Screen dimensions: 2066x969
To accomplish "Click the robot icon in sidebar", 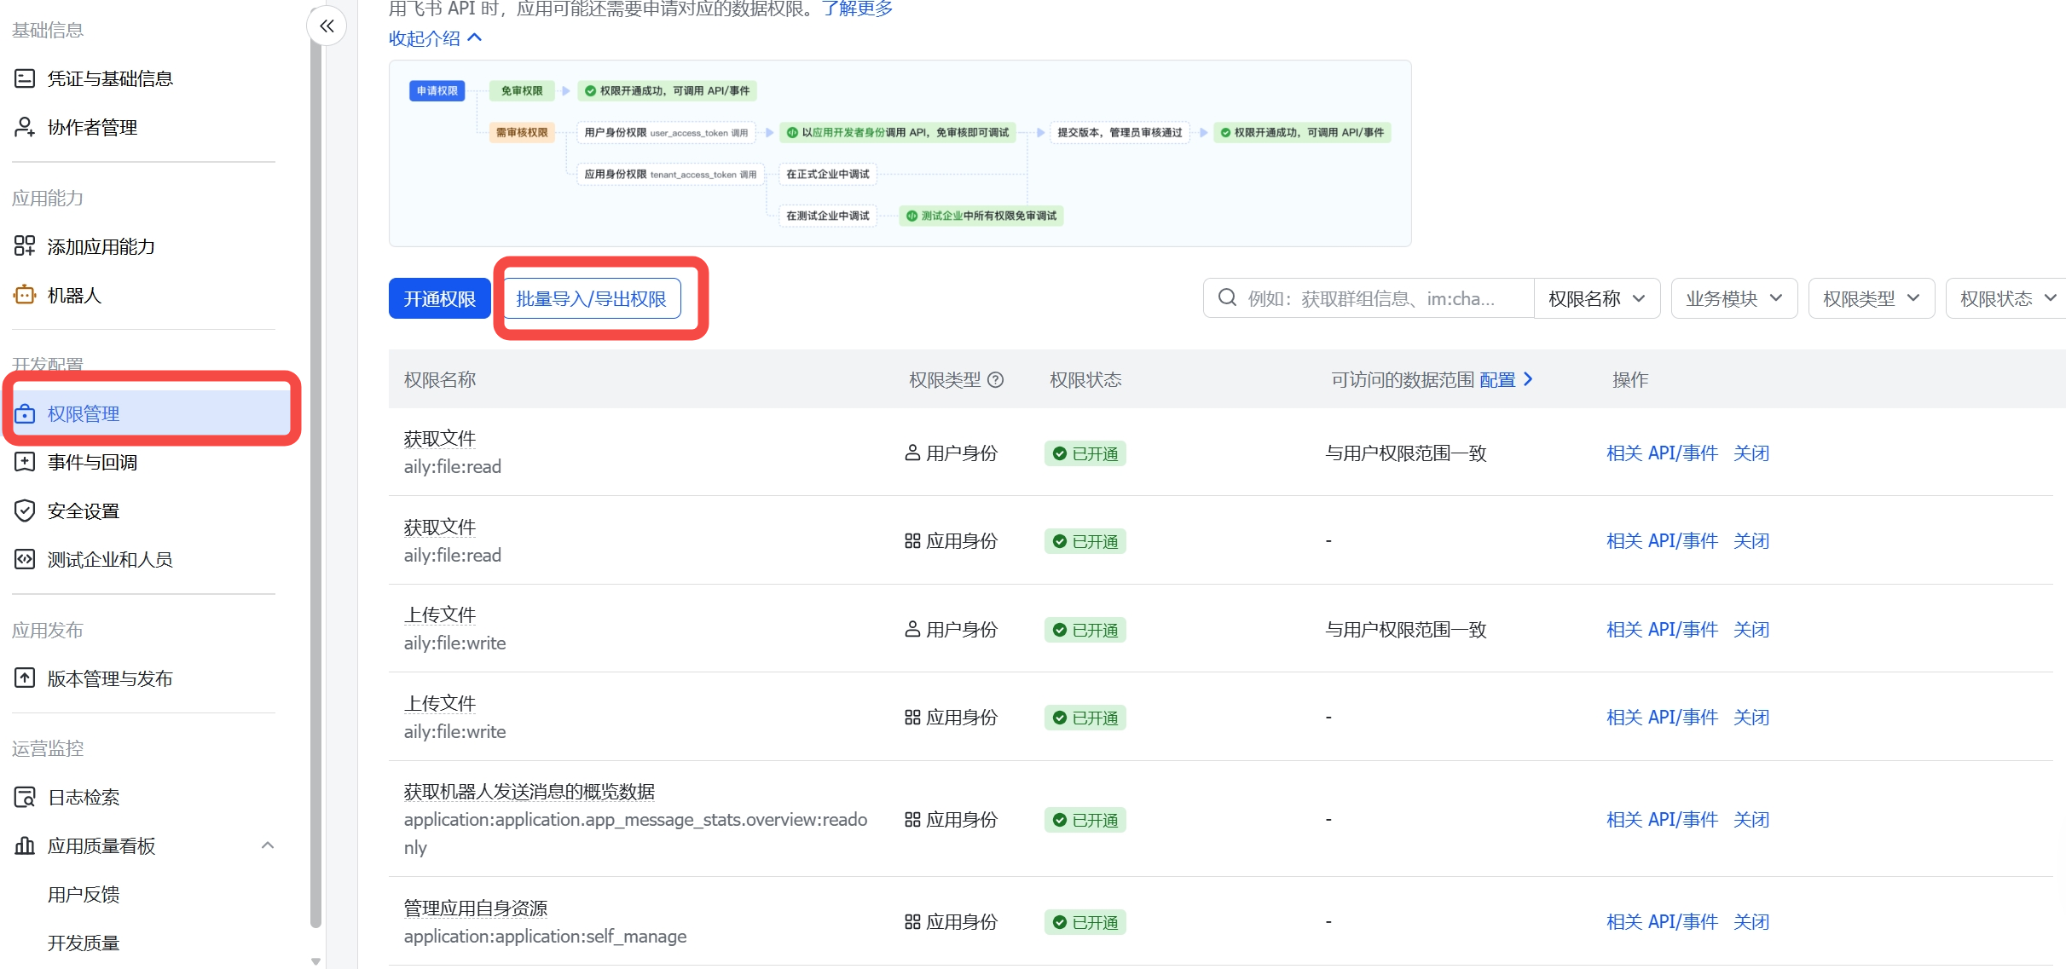I will [25, 295].
